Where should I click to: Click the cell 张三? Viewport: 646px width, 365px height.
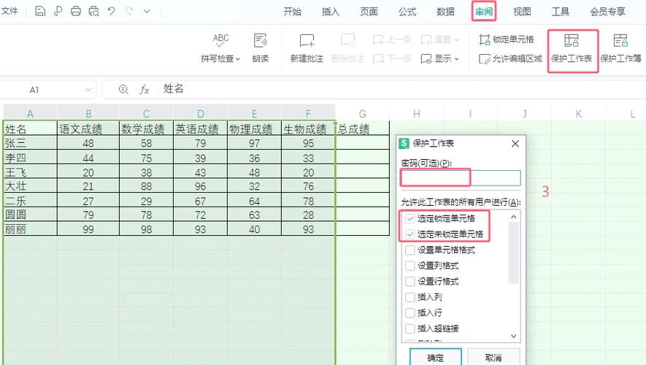(x=30, y=143)
